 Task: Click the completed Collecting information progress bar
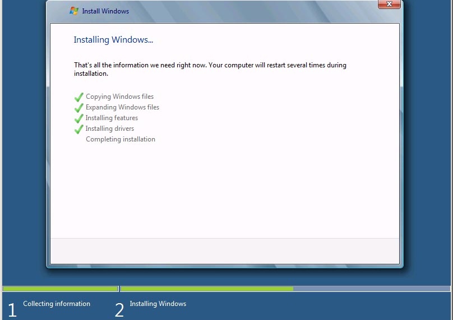60,289
